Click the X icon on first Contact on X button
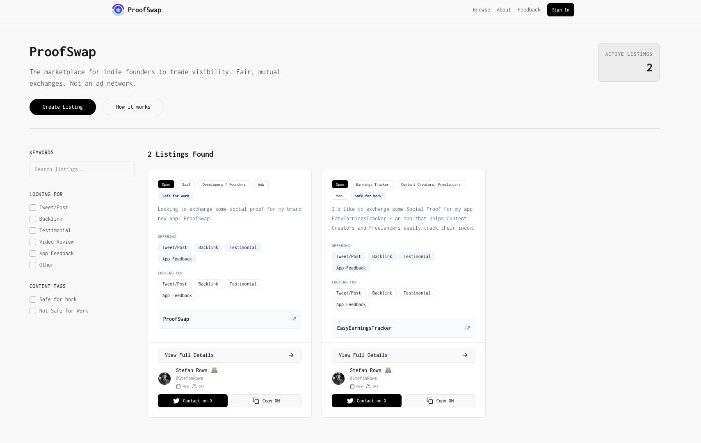Screen dimensions: 701x443 [x=177, y=401]
